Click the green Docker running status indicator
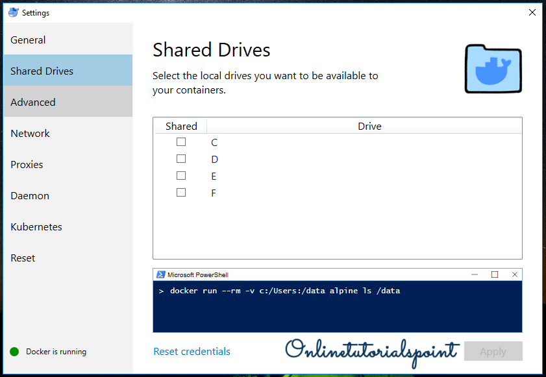 [14, 352]
